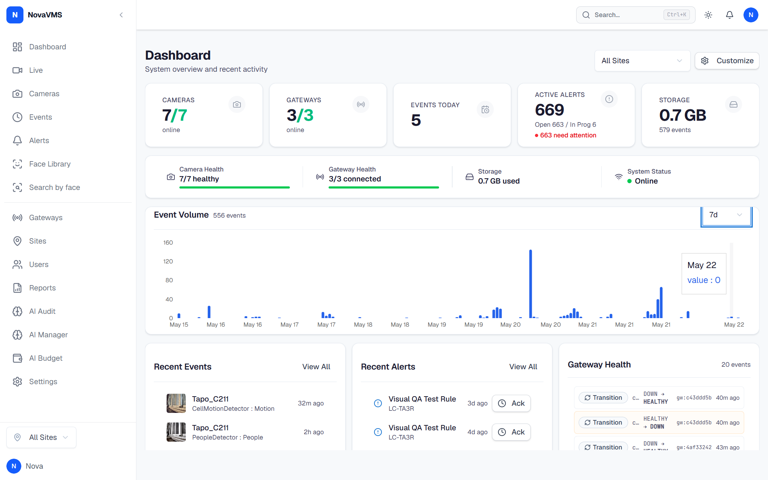This screenshot has height=480, width=768.
Task: Open the Tapo_C211 People event thumbnail
Action: pyautogui.click(x=176, y=432)
